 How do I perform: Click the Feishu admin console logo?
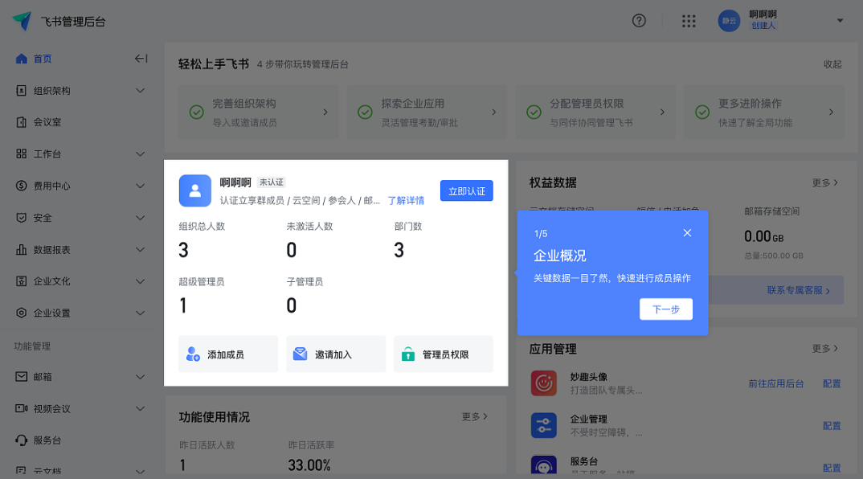click(22, 21)
